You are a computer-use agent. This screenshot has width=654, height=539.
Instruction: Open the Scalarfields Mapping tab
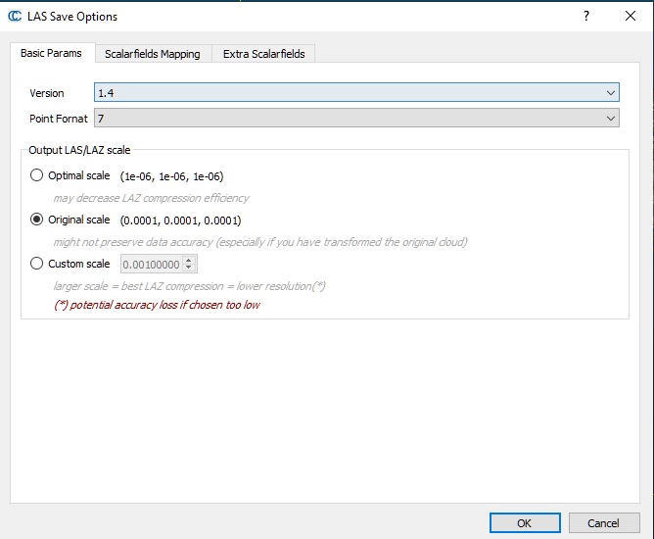(x=152, y=54)
